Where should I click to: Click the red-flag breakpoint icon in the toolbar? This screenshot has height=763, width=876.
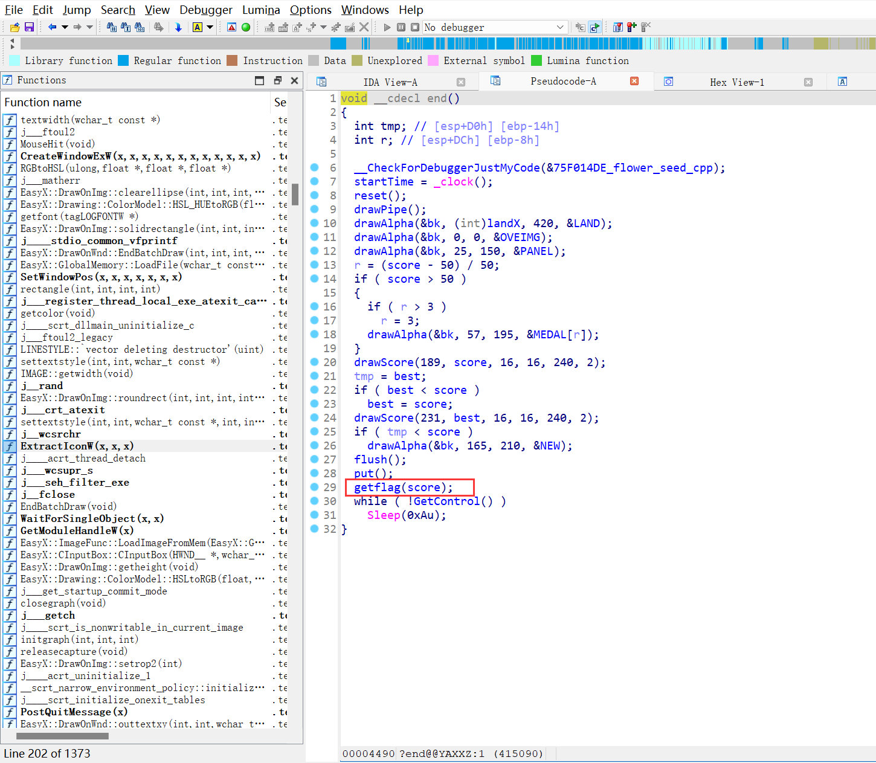[x=631, y=27]
